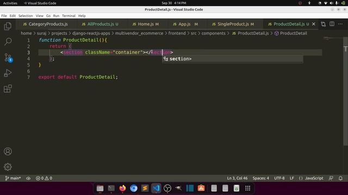Click the editor vertical scrollbar
Screen dimensions: 348x195
(346, 91)
